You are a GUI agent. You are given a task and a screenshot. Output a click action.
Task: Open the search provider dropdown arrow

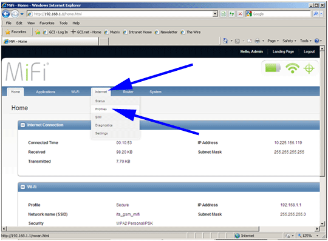click(x=321, y=14)
